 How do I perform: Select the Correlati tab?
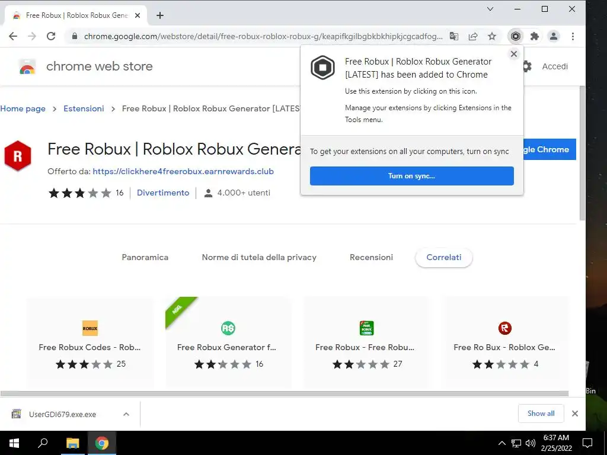tap(443, 257)
